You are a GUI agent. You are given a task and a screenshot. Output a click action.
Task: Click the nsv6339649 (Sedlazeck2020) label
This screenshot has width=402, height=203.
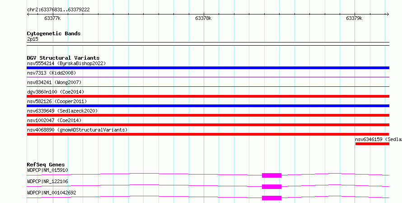62,111
